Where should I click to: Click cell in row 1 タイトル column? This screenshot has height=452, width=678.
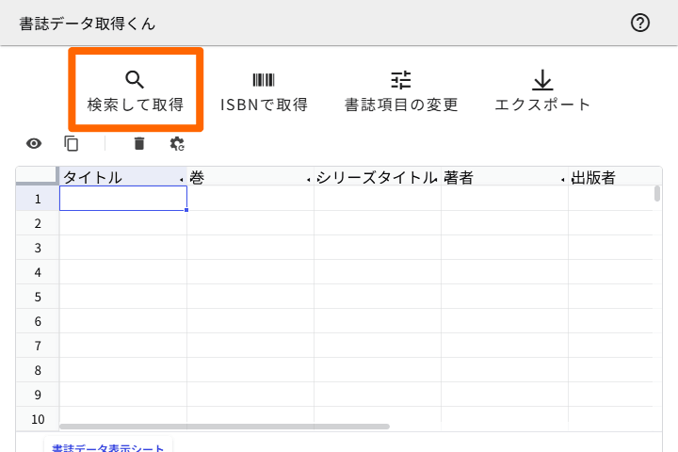pyautogui.click(x=122, y=199)
